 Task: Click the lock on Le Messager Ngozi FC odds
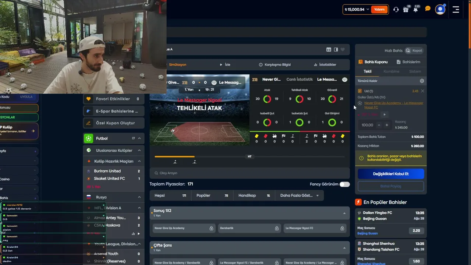click(342, 228)
